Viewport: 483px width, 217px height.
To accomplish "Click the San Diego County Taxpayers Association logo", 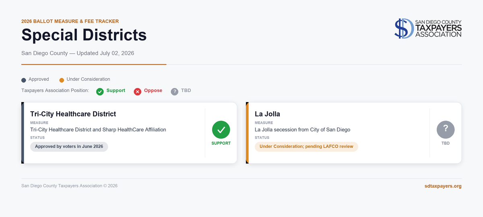I will tap(428, 29).
